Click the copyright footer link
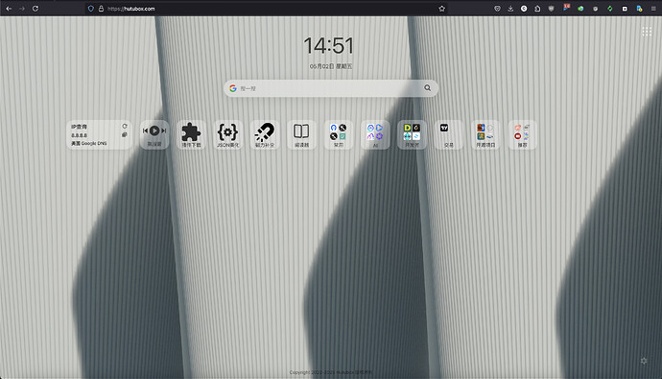The height and width of the screenshot is (379, 662). click(x=331, y=372)
